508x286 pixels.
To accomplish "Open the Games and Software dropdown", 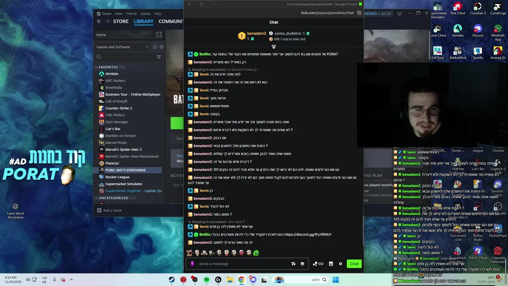I will pyautogui.click(x=123, y=47).
